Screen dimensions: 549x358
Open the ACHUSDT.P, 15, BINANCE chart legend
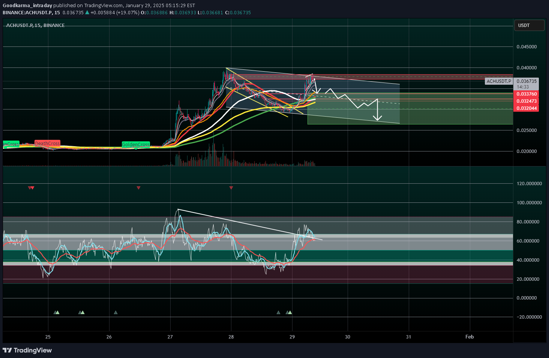(x=35, y=25)
